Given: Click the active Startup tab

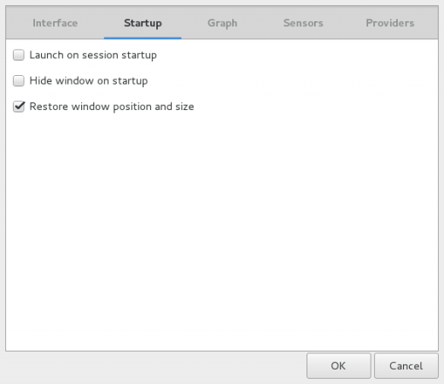Looking at the screenshot, I should [143, 23].
